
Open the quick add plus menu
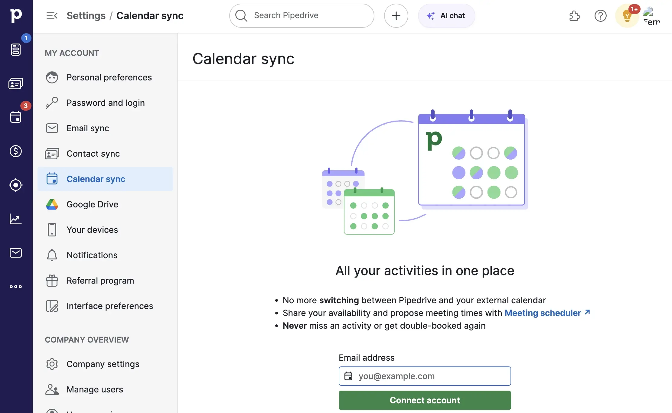point(396,16)
